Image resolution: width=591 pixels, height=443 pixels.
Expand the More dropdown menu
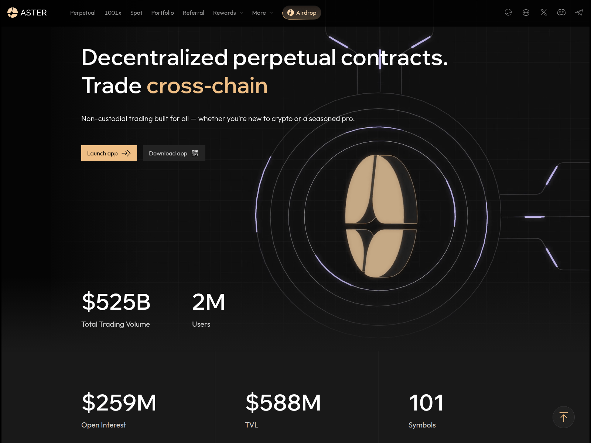[x=262, y=13]
